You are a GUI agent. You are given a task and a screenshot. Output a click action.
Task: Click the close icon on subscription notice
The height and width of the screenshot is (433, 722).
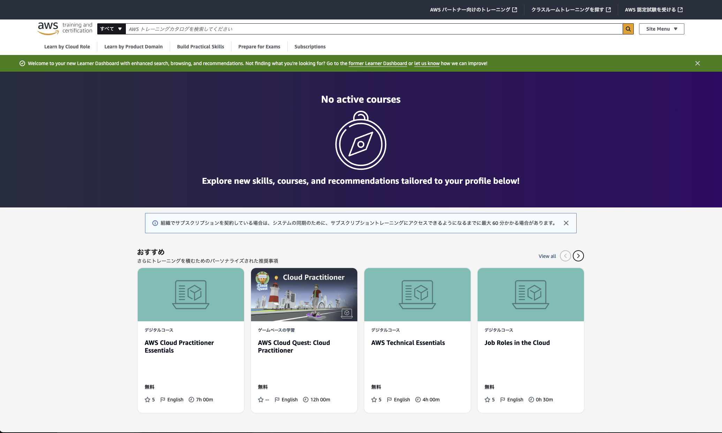[566, 223]
